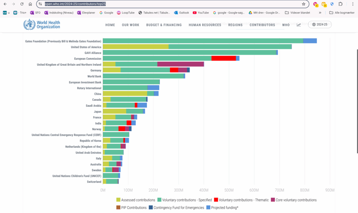Open the Budget & Financing menu

[164, 25]
